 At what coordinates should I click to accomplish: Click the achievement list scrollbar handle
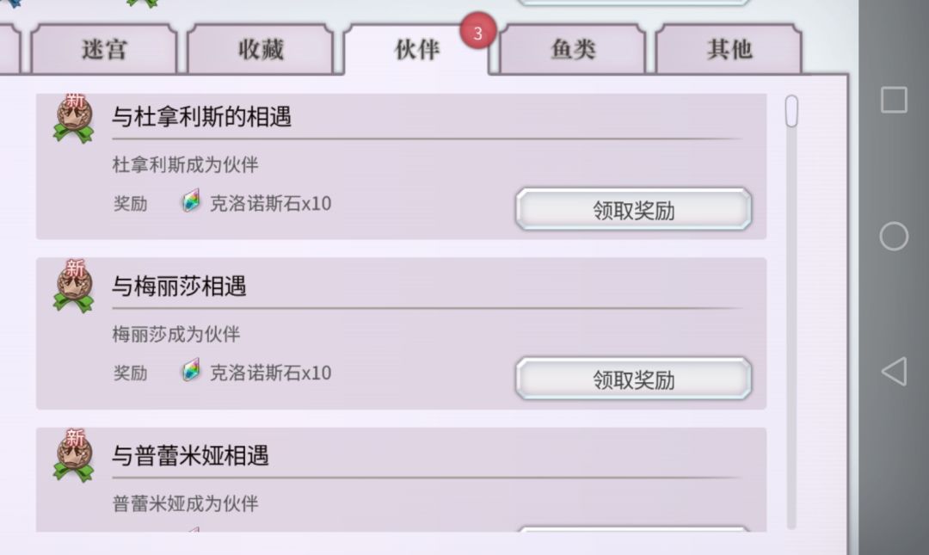pyautogui.click(x=791, y=111)
